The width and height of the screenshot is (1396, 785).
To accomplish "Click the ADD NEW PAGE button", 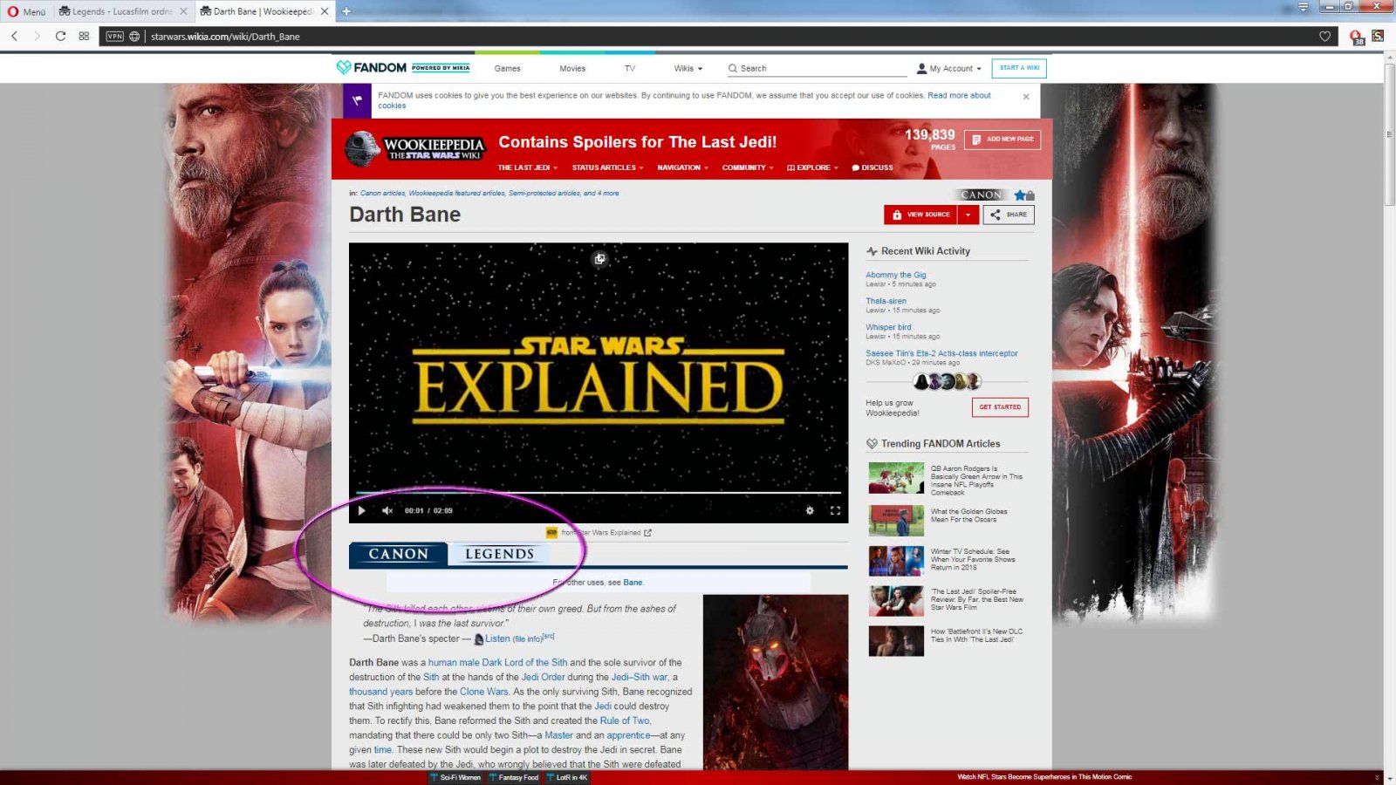I will tap(1003, 139).
